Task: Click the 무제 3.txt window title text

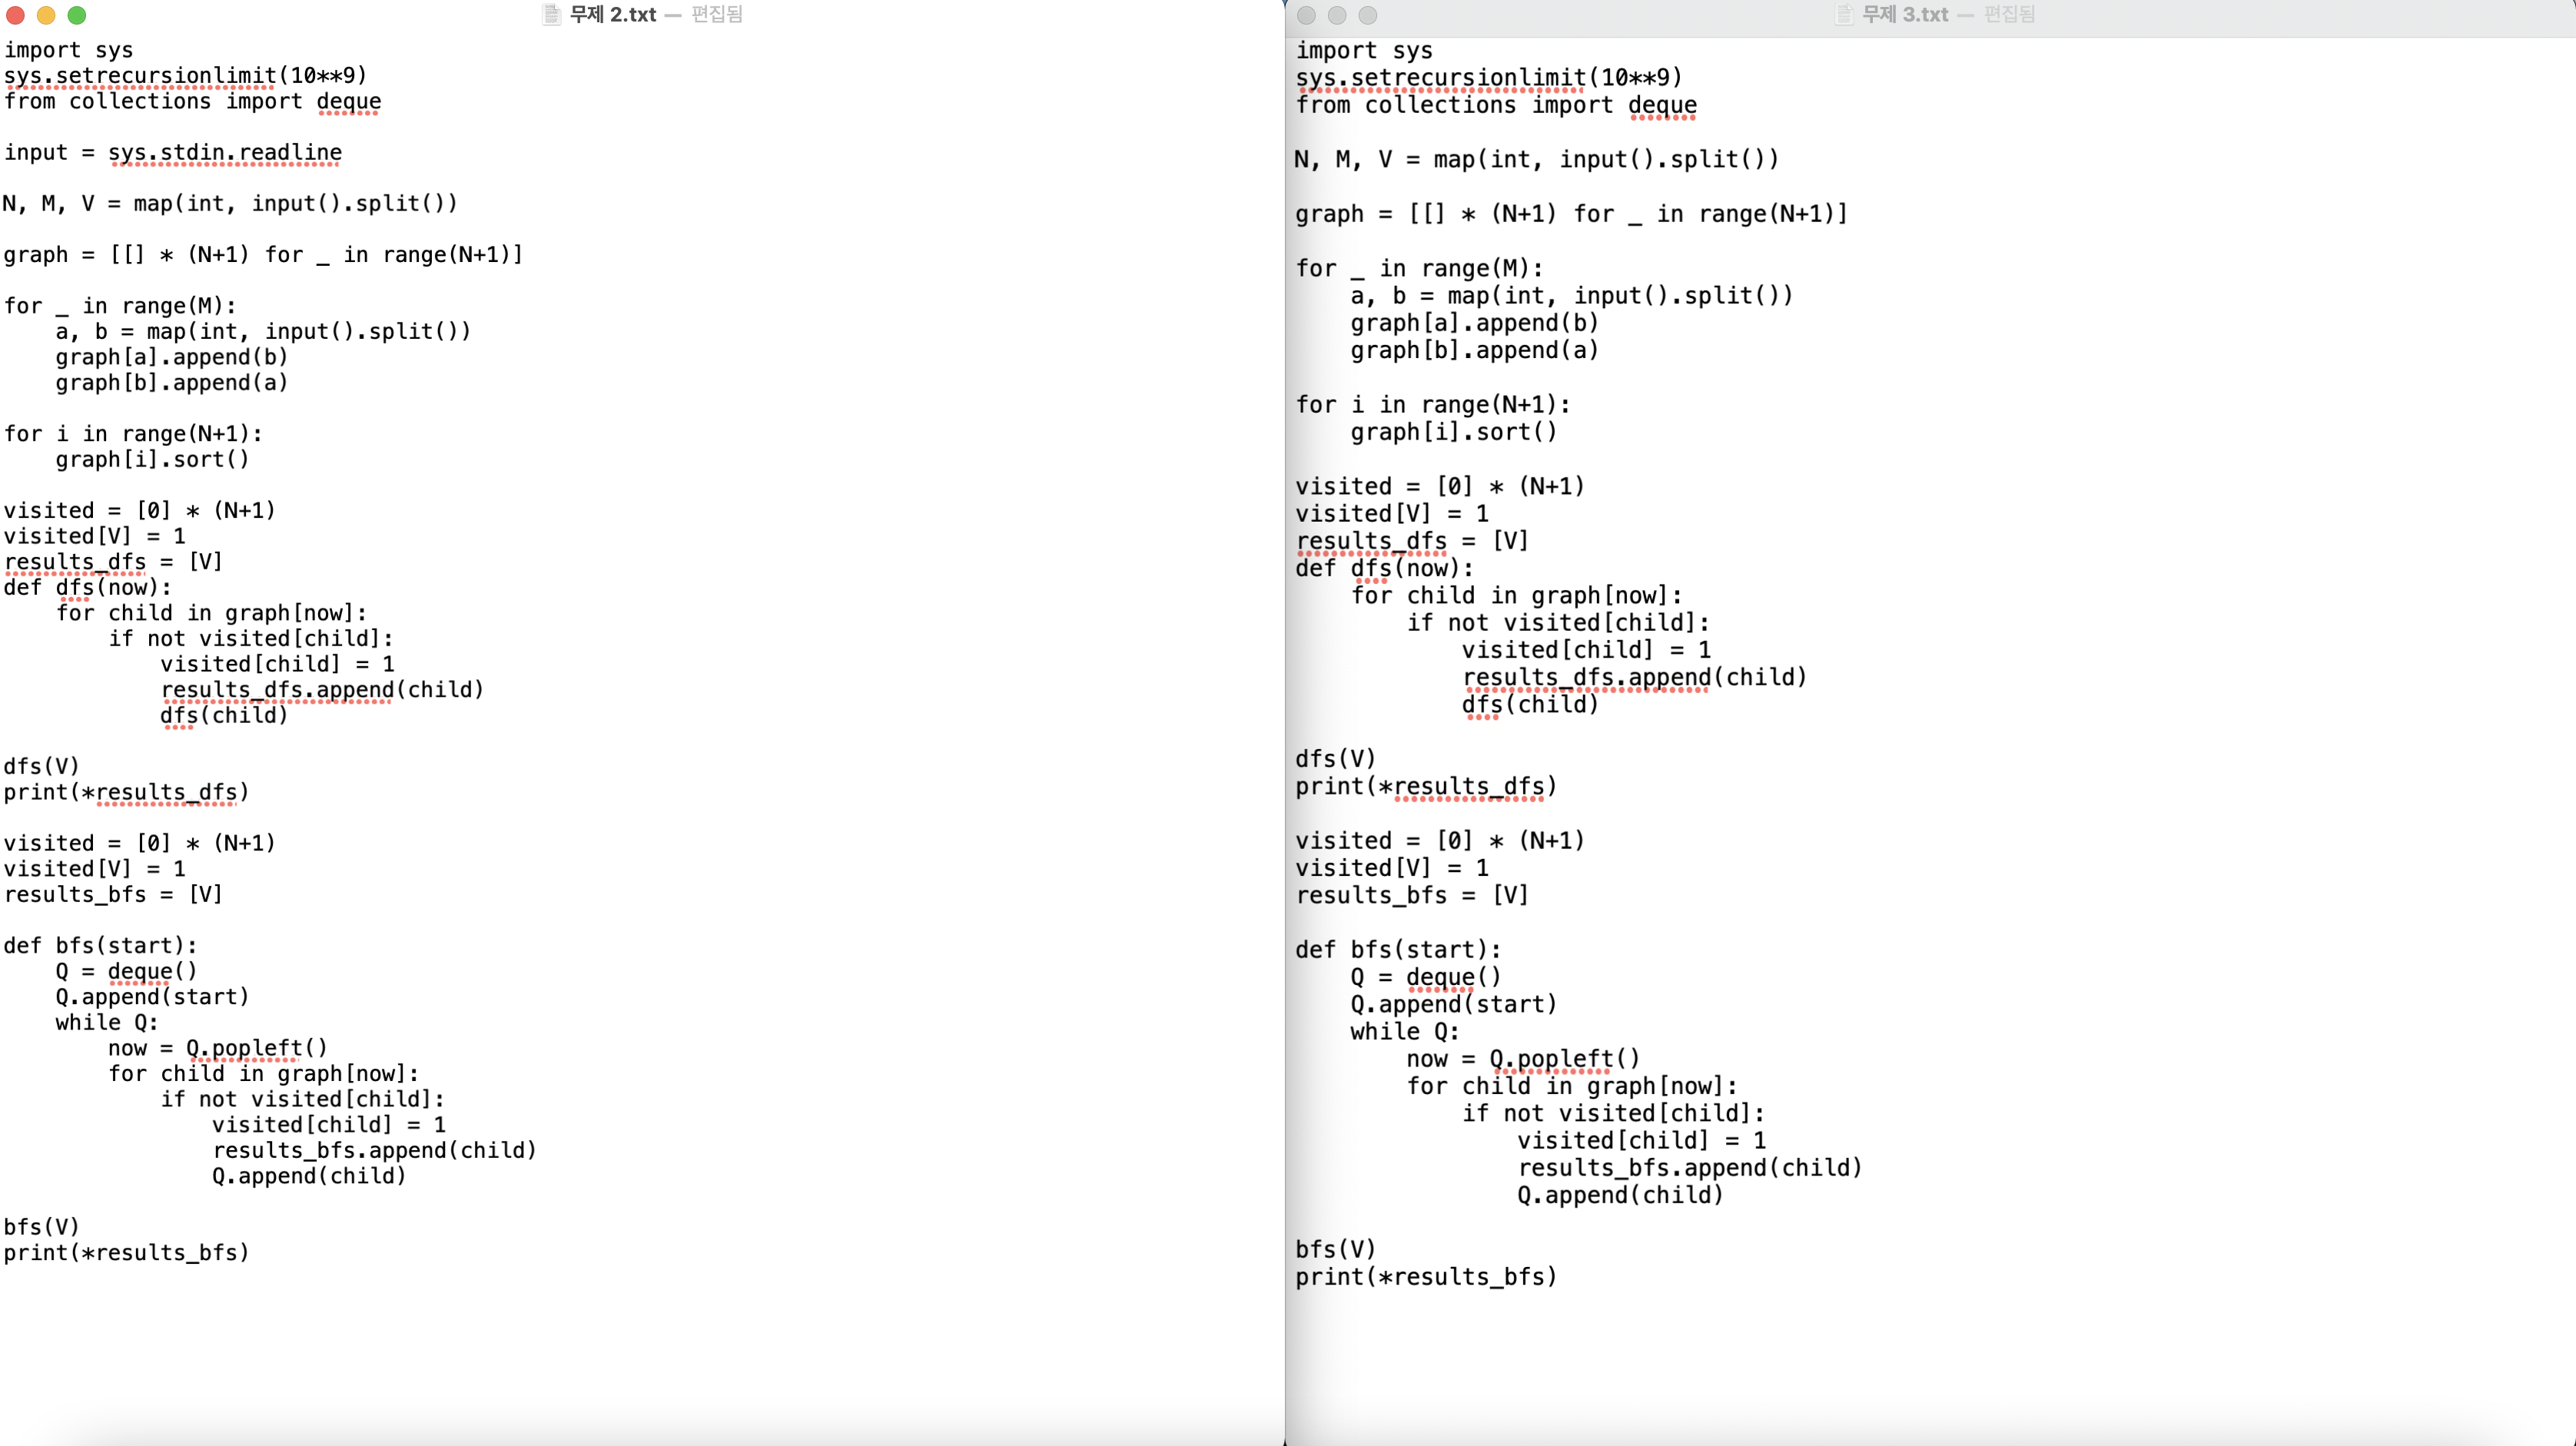Action: coord(1905,14)
